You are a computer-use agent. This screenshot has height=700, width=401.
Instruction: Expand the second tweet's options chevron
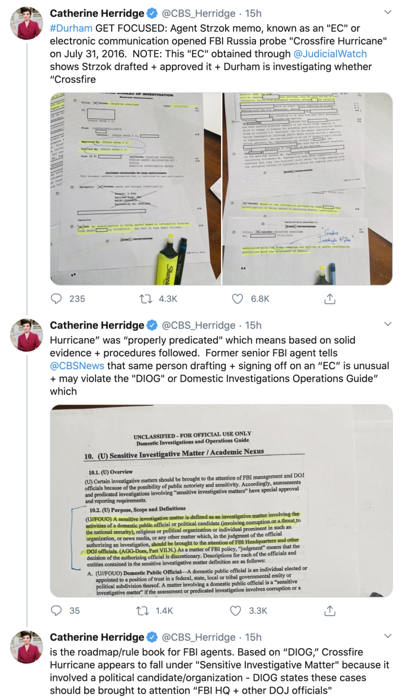[388, 324]
